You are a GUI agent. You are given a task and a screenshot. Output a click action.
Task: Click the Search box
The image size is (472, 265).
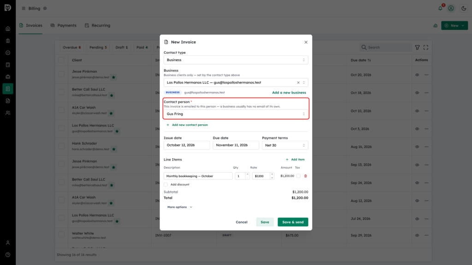386,47
